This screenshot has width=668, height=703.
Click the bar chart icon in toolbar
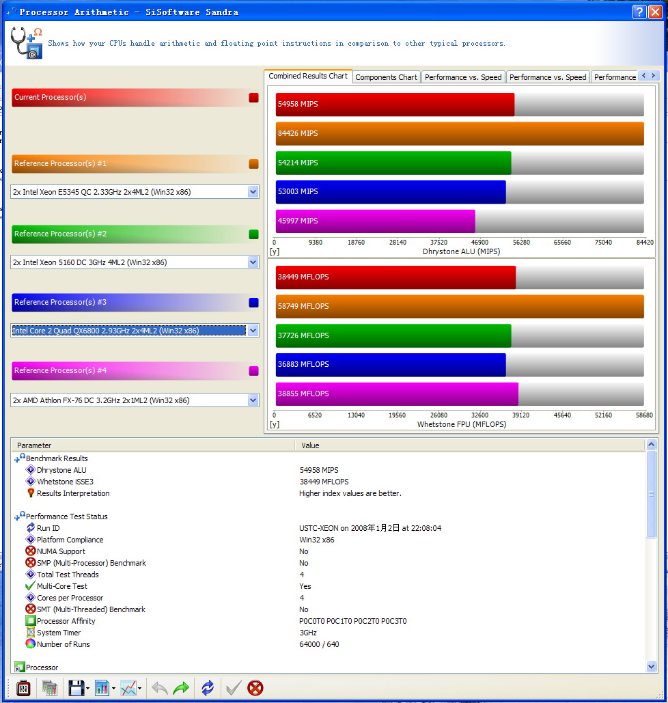(102, 688)
